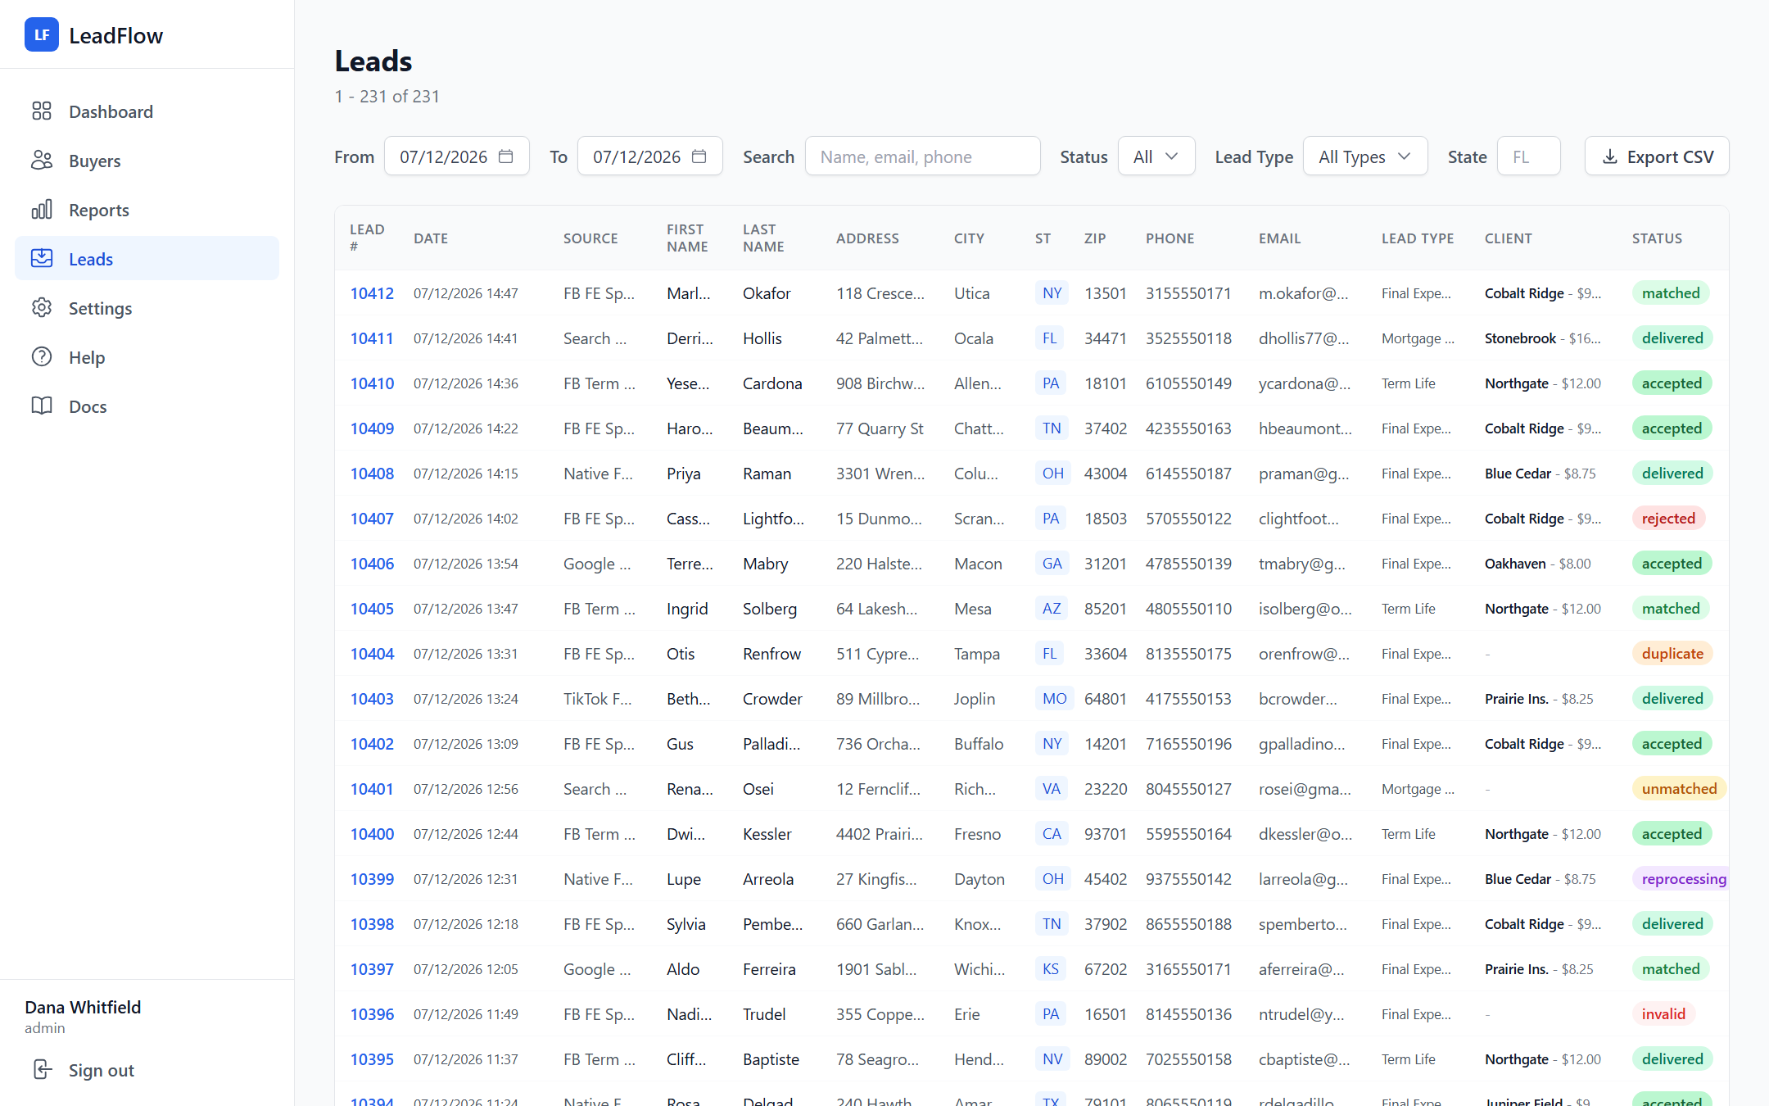
Task: Click the Leads inbox icon
Action: point(42,258)
